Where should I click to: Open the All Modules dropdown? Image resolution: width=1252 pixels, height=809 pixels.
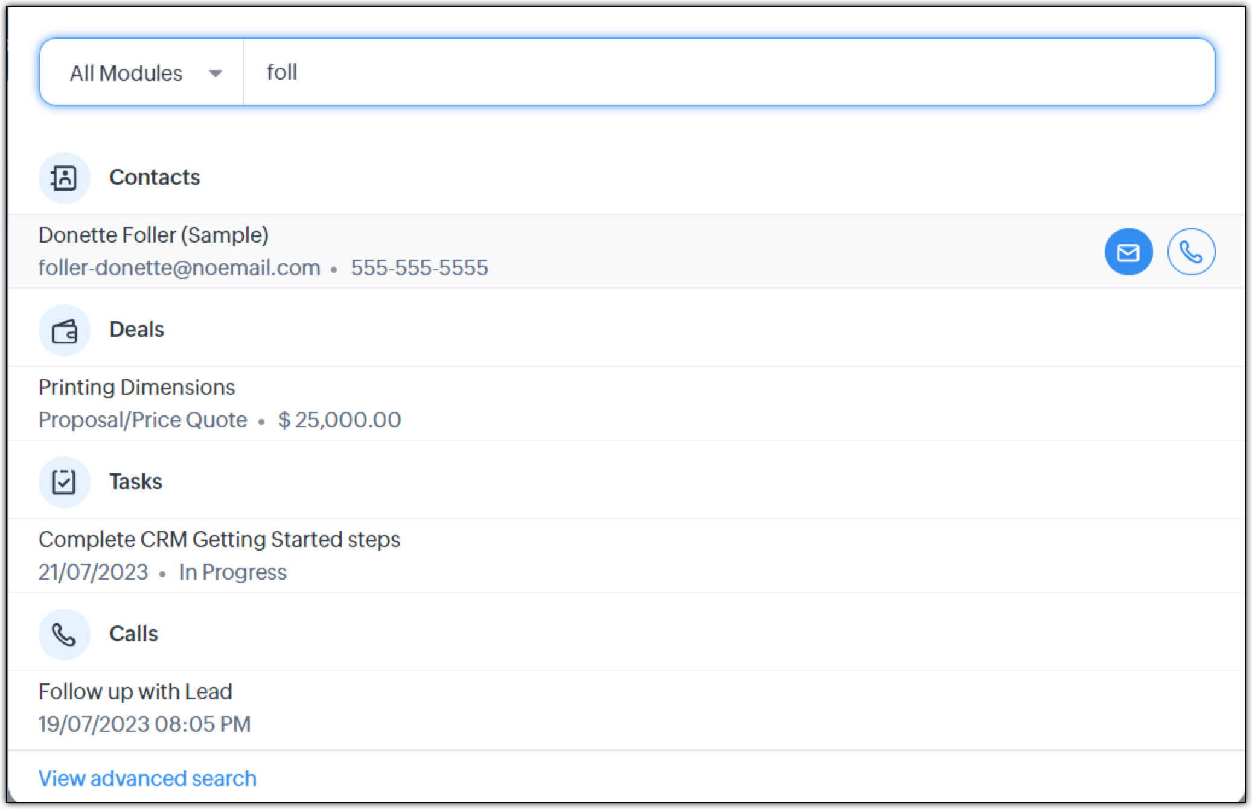(127, 73)
